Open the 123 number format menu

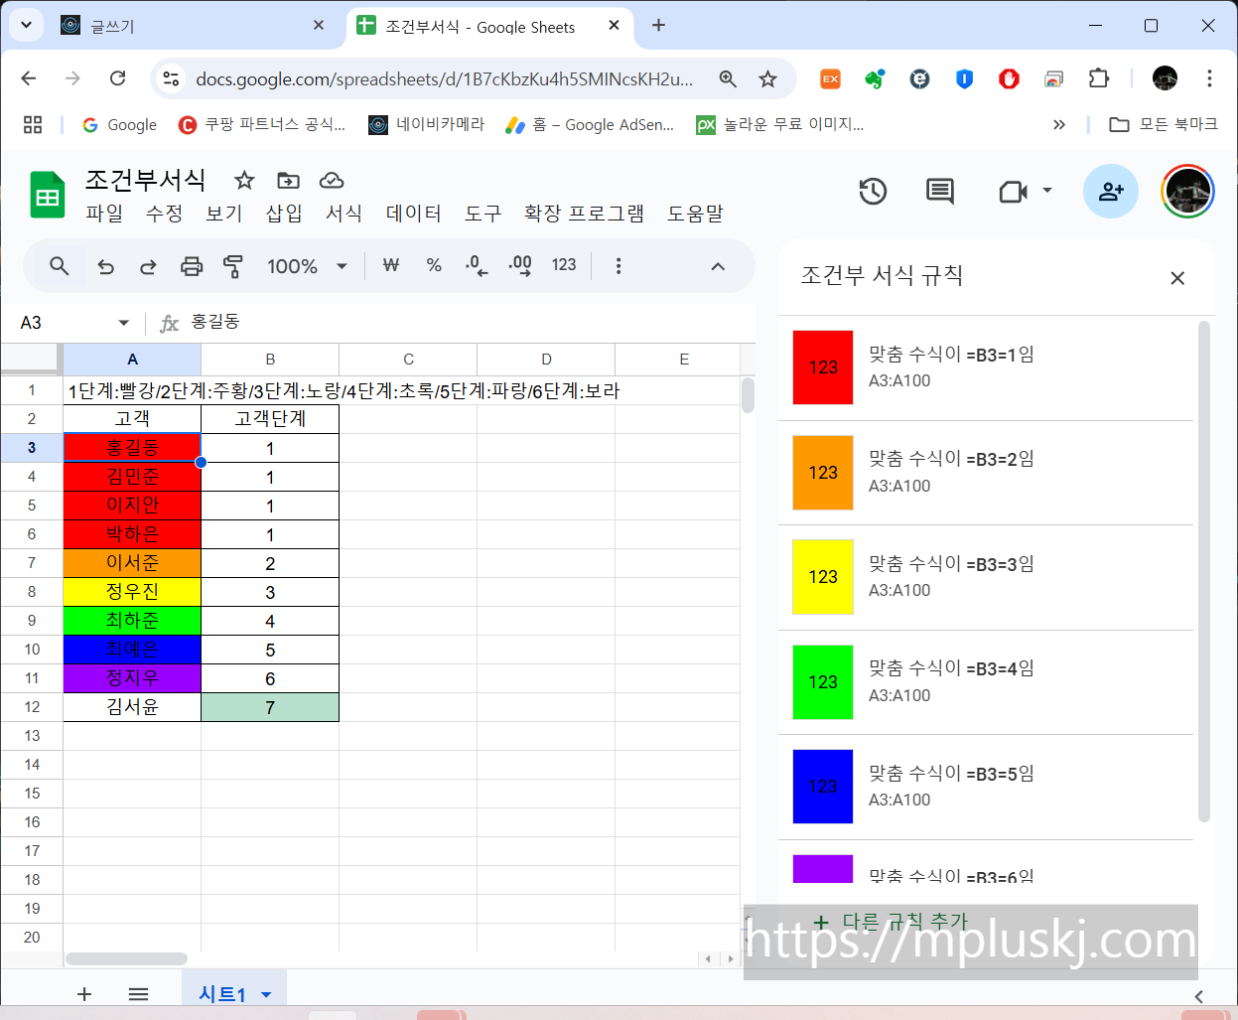click(x=563, y=266)
